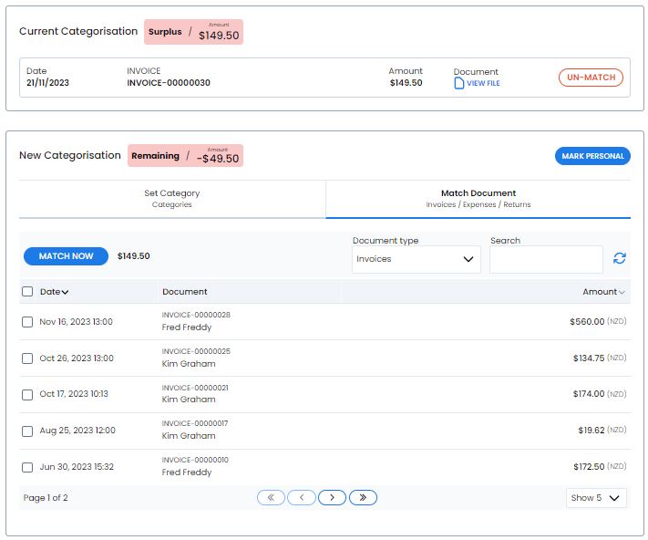This screenshot has height=540, width=648.
Task: Open the VIEW FILE link
Action: click(x=483, y=83)
